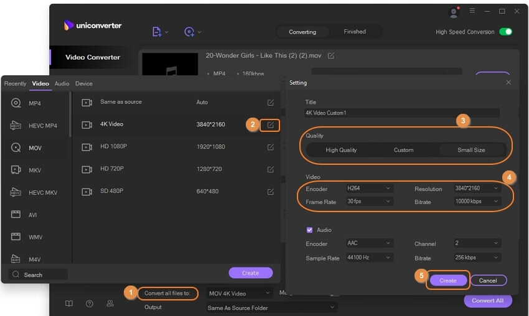Open the help question mark icon
Screen dimensions: 529x316
coord(90,304)
